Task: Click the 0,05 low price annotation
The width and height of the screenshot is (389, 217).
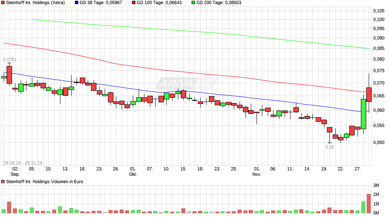Action: tap(329, 147)
